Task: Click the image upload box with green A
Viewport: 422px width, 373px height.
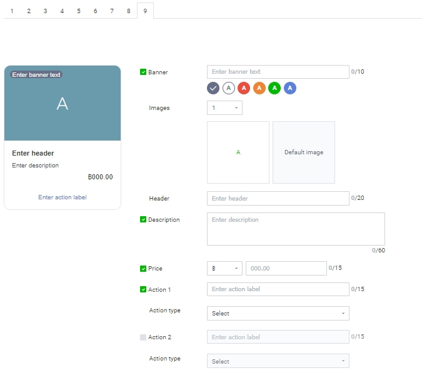Action: [x=238, y=152]
